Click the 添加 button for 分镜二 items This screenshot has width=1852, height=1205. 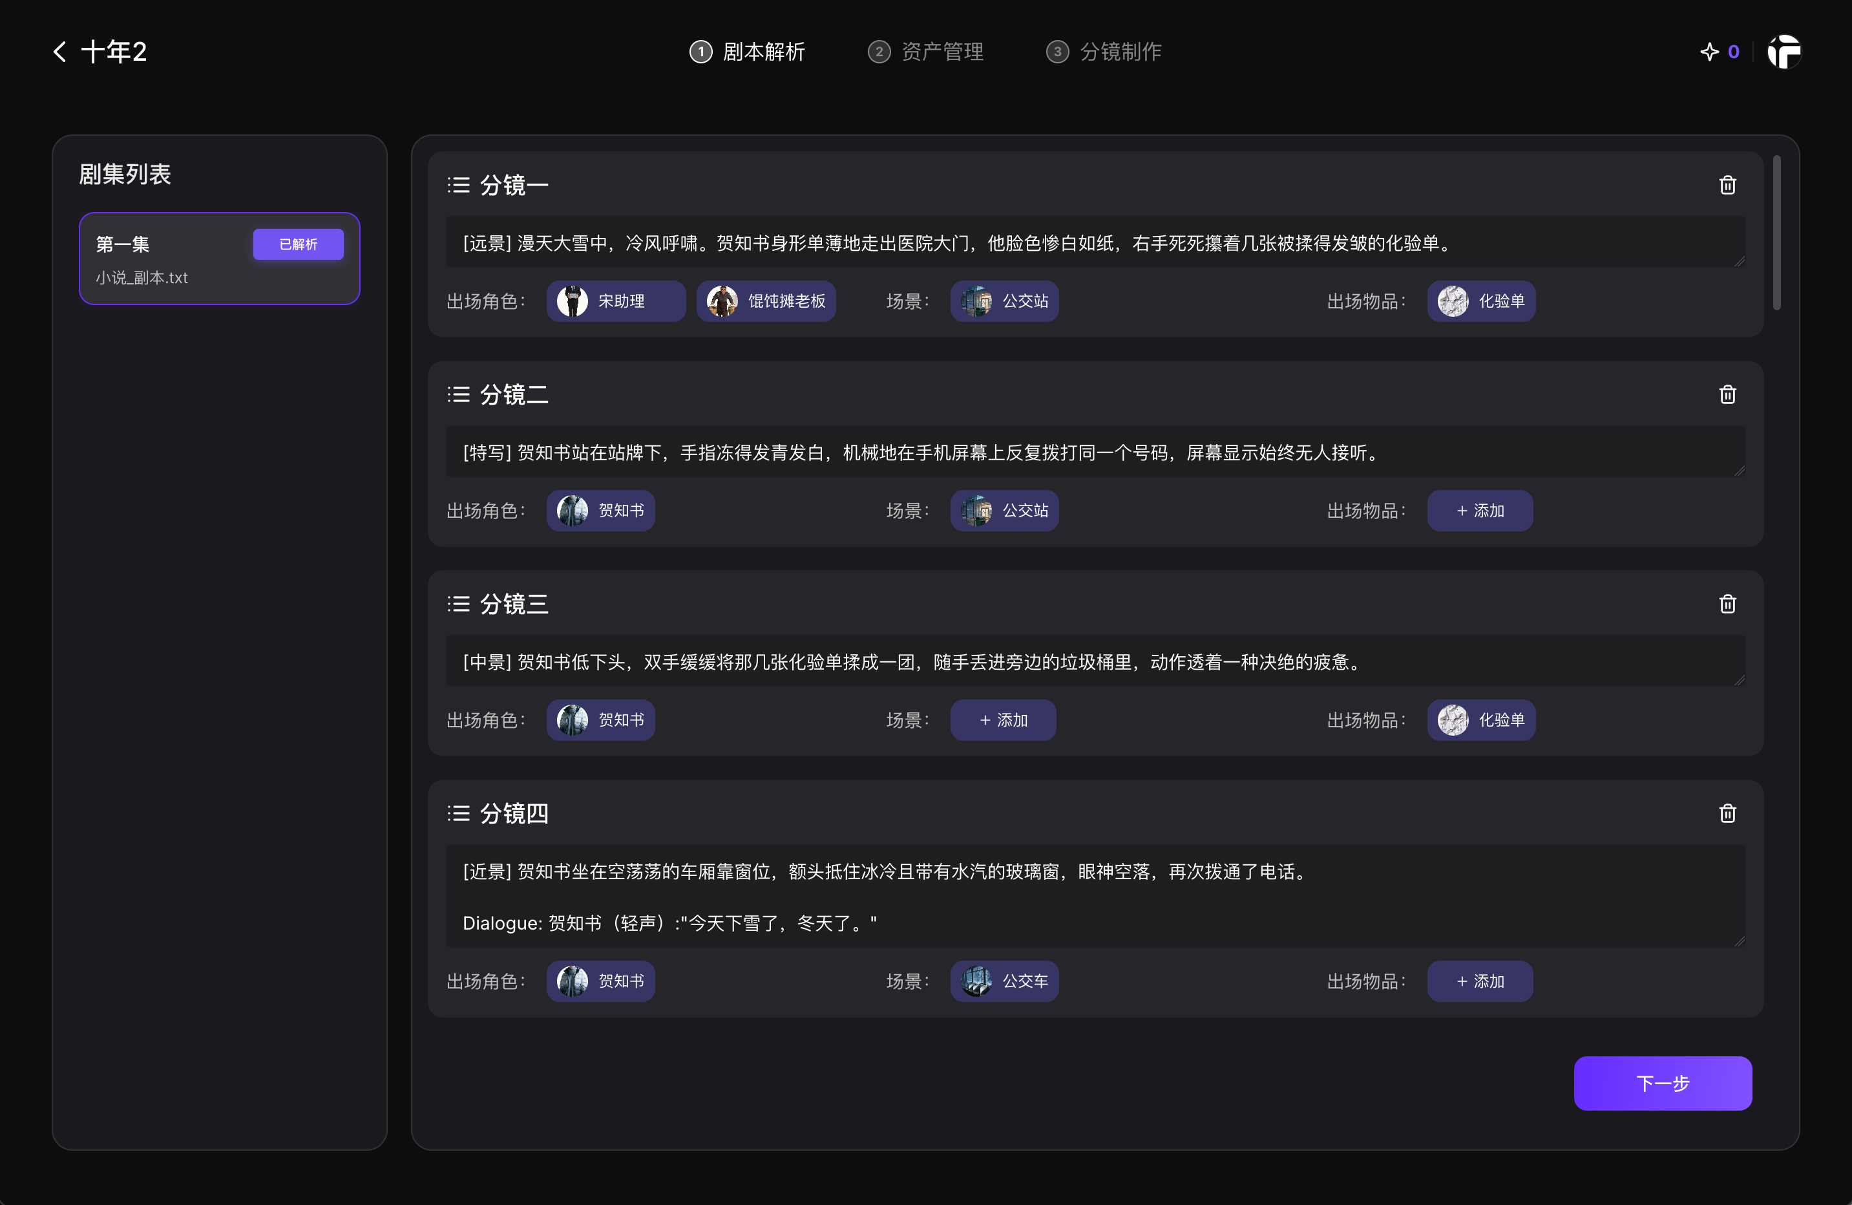click(x=1480, y=511)
